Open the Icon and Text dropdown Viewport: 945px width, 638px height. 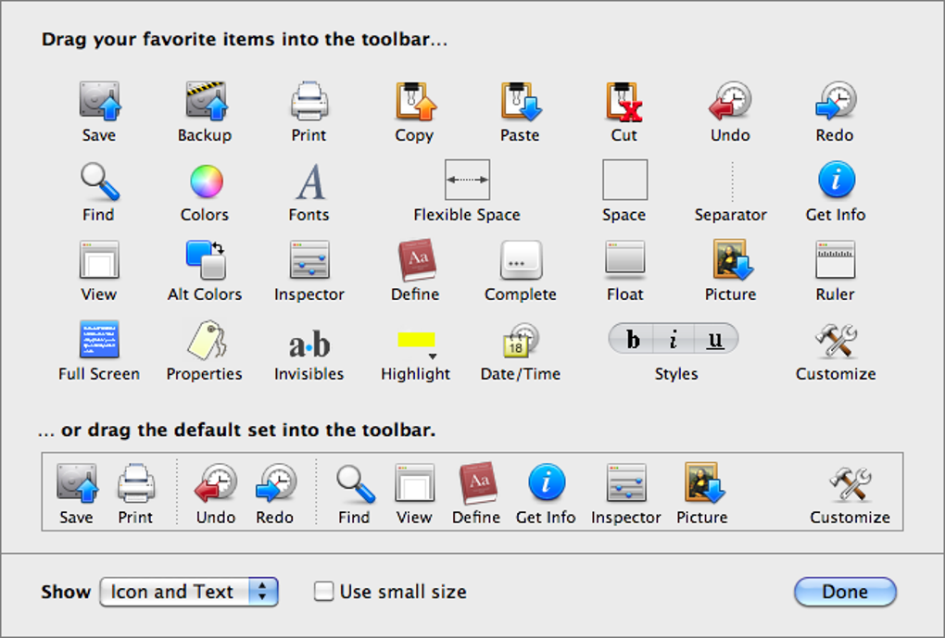click(189, 592)
